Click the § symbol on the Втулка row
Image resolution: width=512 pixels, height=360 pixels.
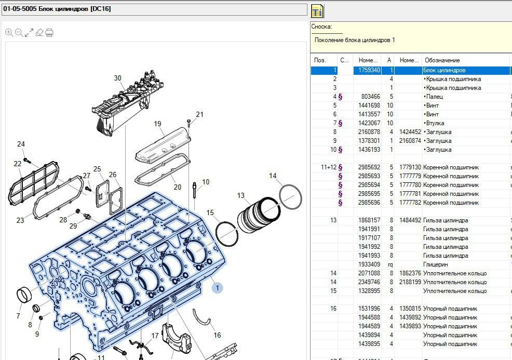point(341,123)
